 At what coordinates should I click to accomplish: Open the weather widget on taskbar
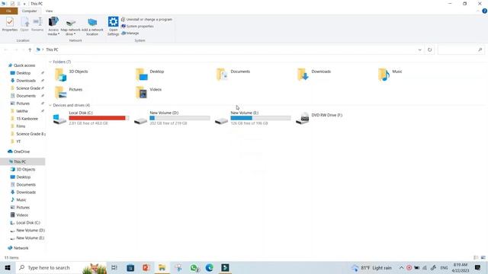[371, 267]
